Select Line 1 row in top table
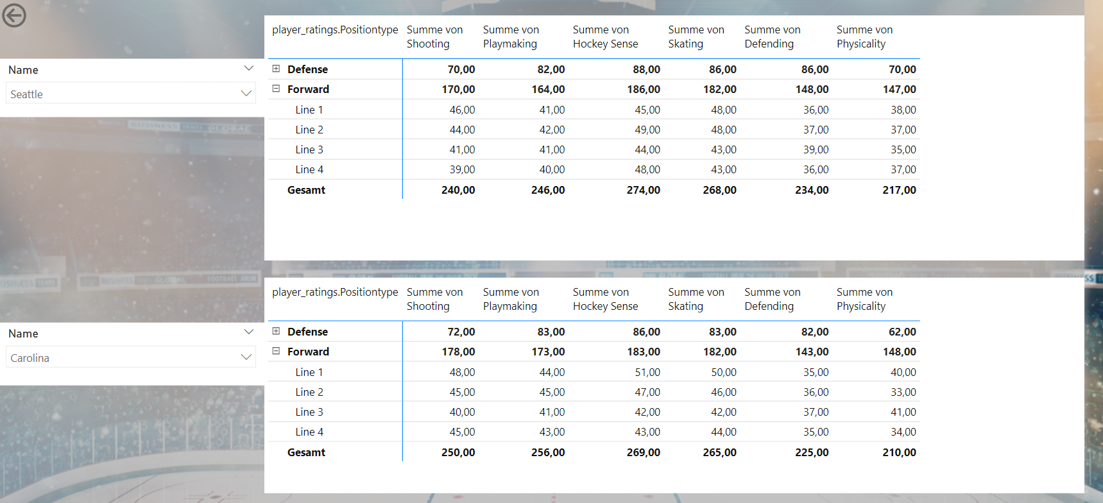 pyautogui.click(x=309, y=110)
